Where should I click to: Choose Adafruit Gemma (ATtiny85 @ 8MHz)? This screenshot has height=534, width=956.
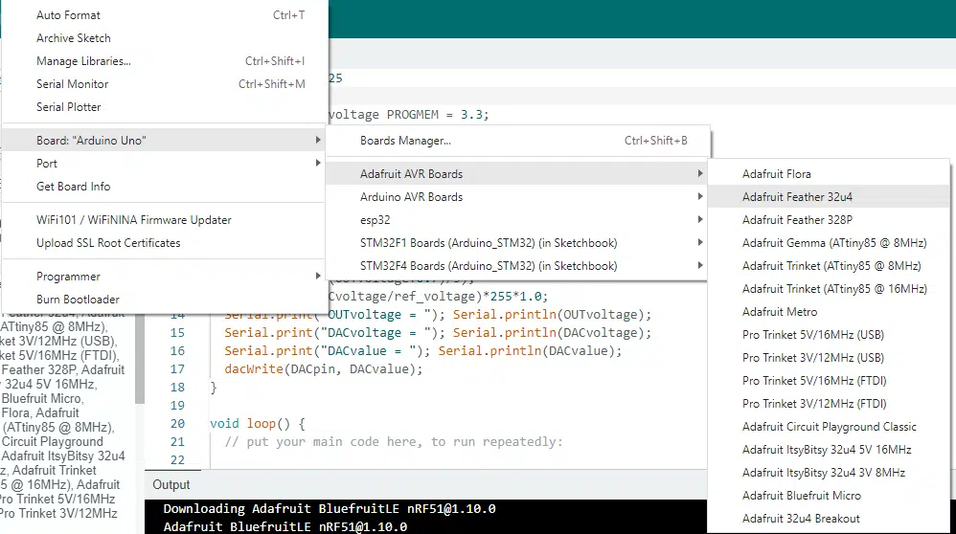tap(830, 243)
